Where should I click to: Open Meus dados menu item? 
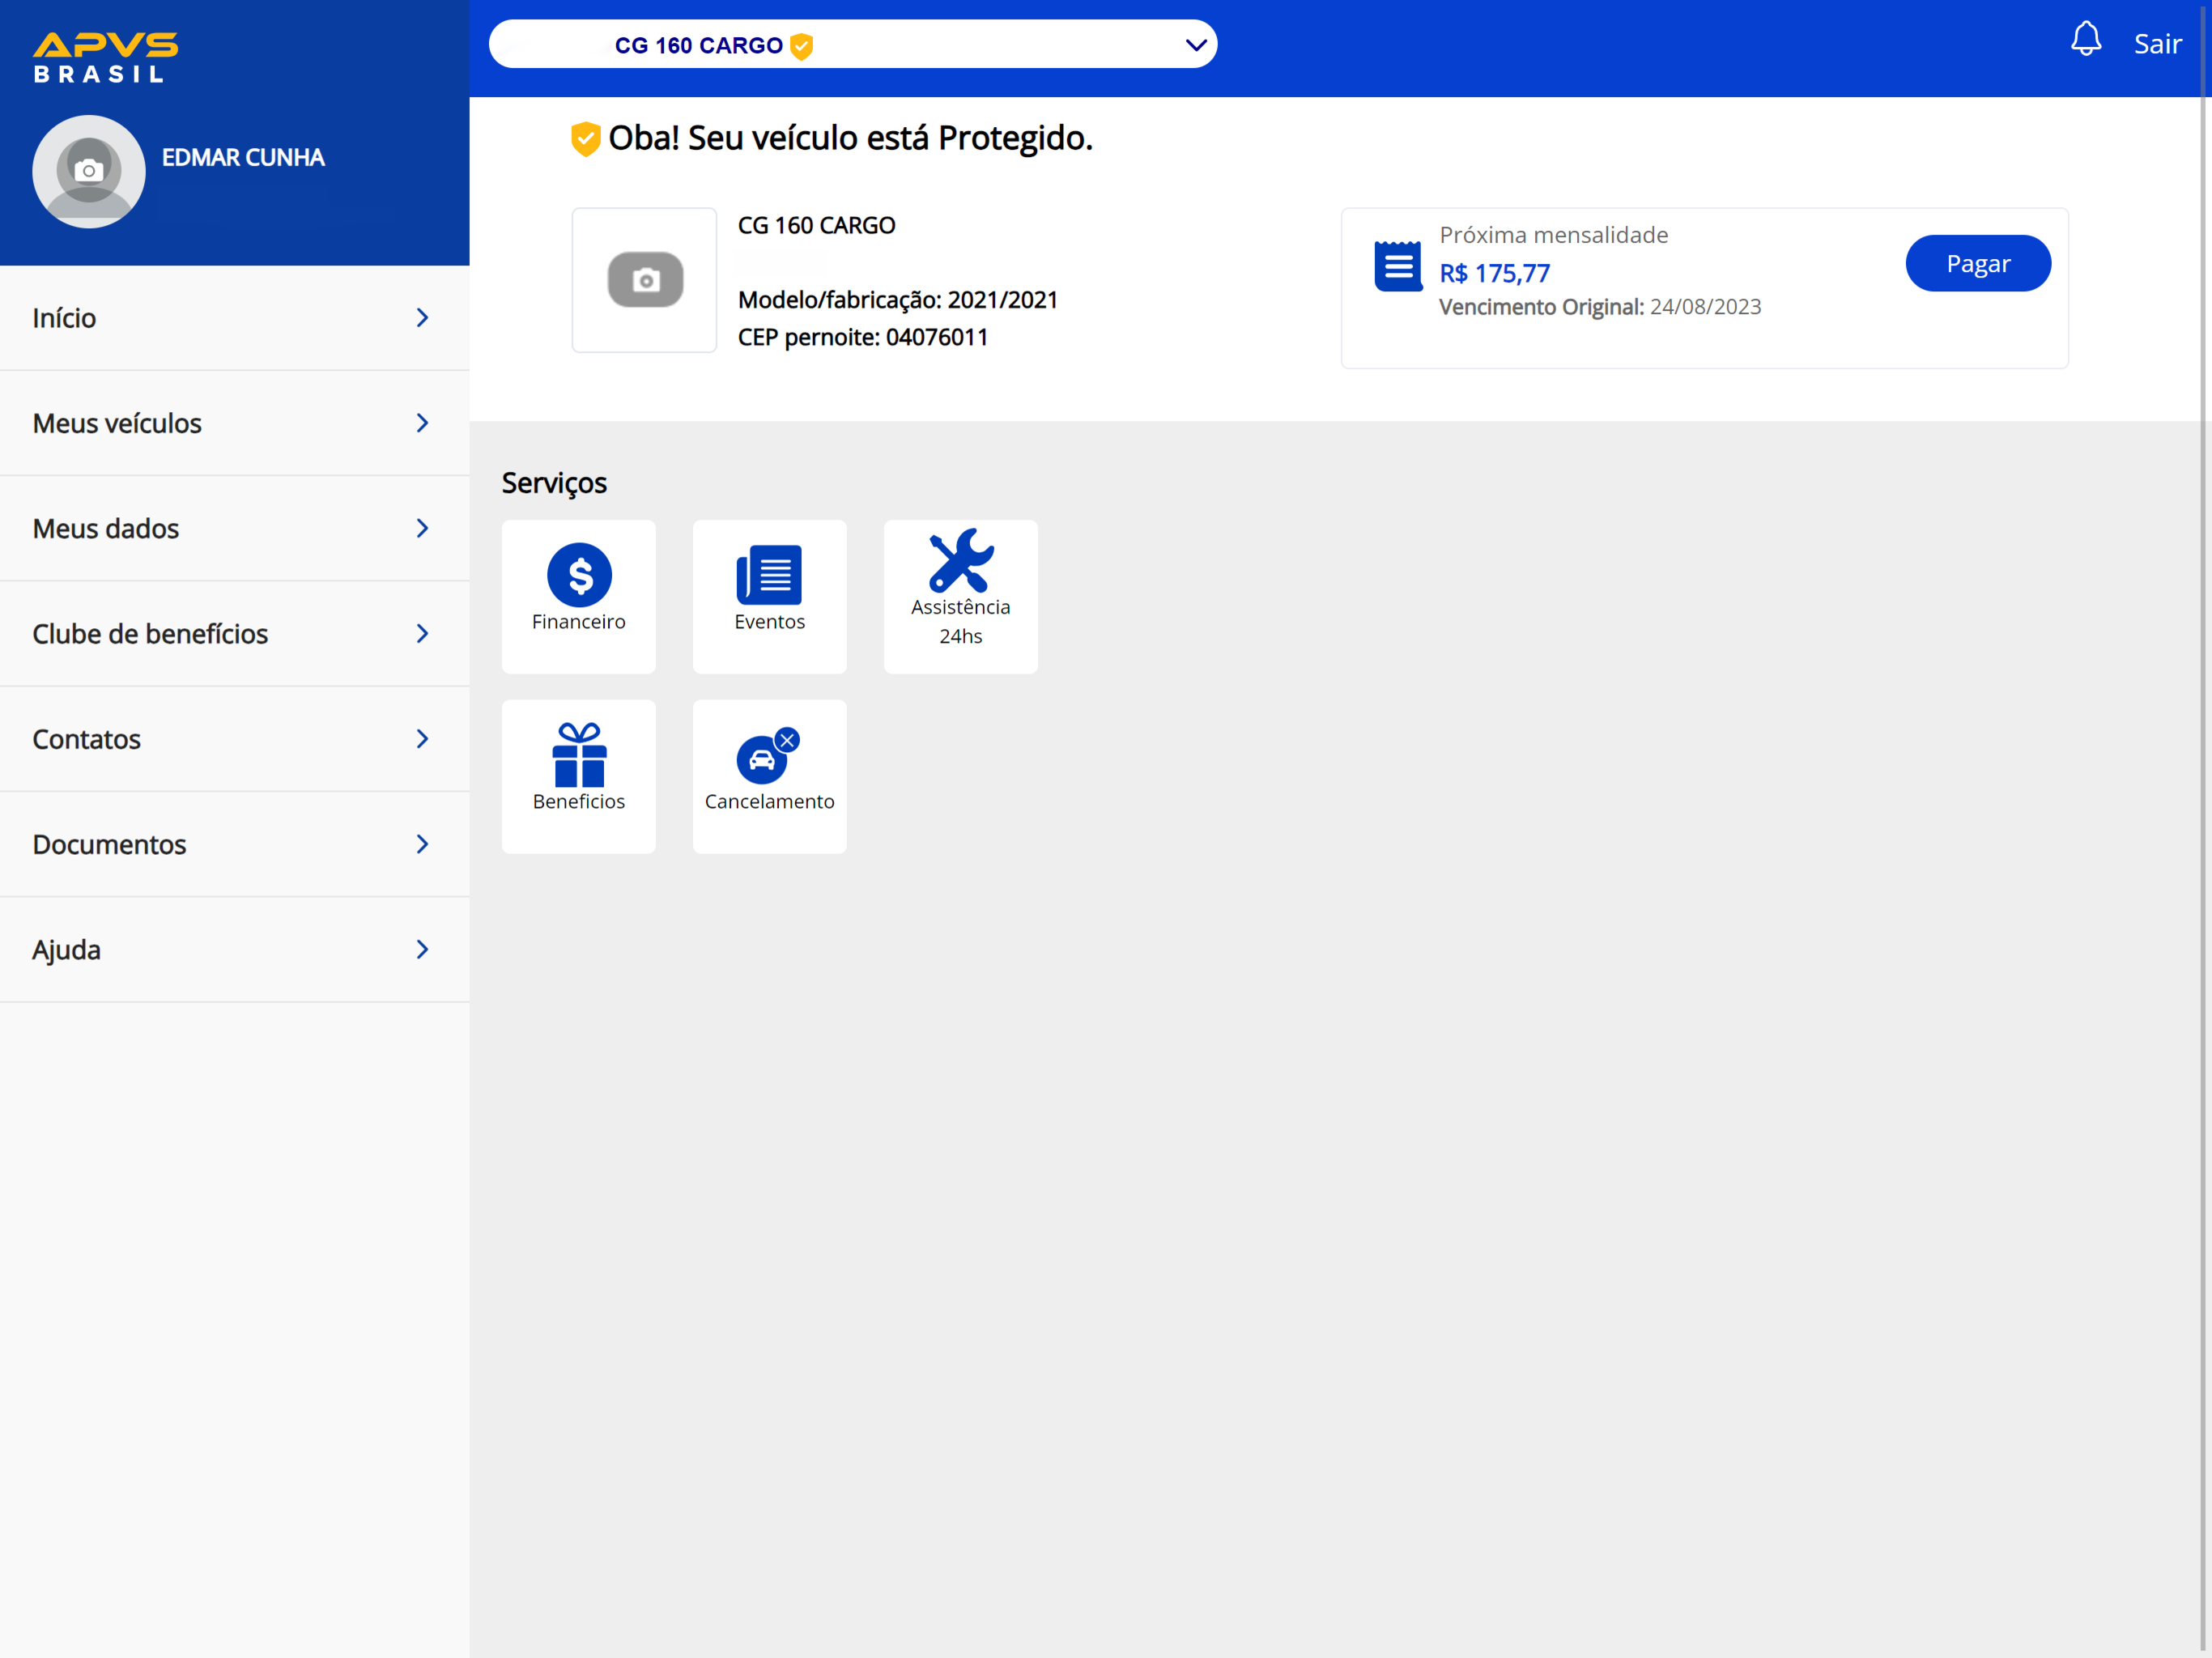pos(235,528)
